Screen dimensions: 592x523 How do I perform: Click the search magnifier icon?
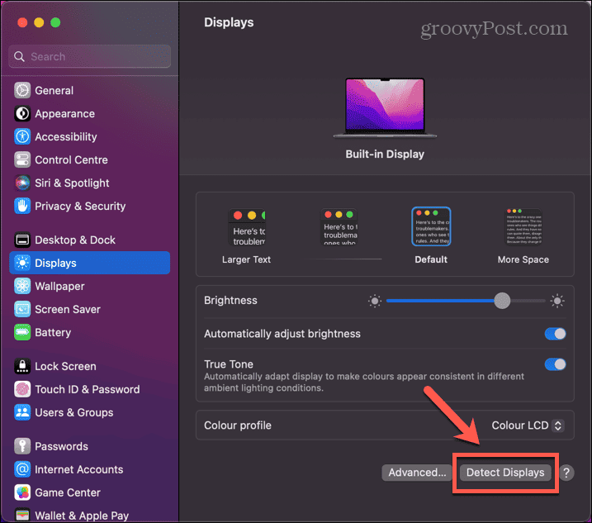19,57
